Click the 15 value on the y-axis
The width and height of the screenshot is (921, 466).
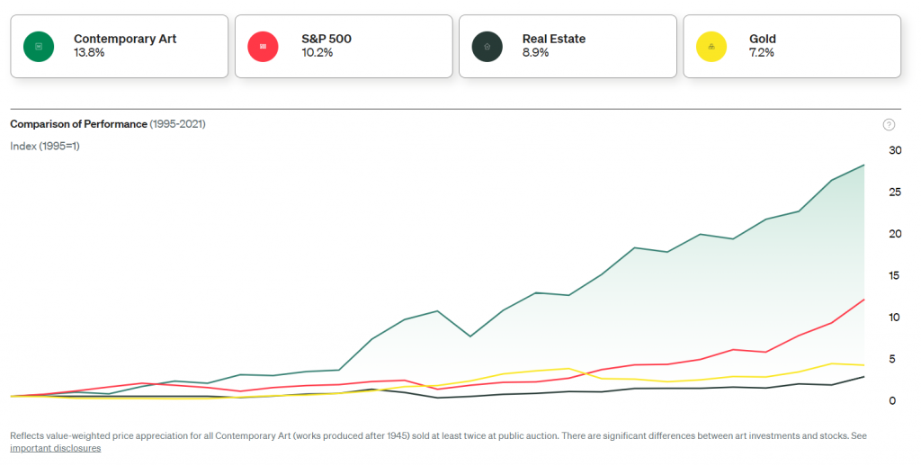pyautogui.click(x=894, y=275)
